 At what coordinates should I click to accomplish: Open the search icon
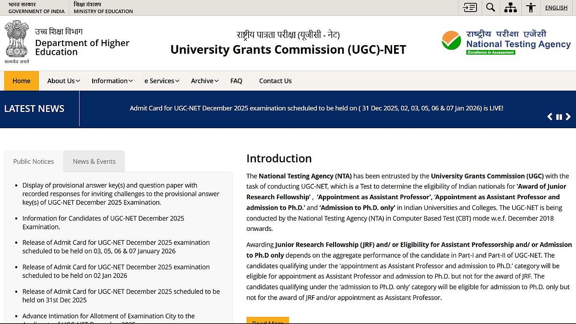point(490,7)
